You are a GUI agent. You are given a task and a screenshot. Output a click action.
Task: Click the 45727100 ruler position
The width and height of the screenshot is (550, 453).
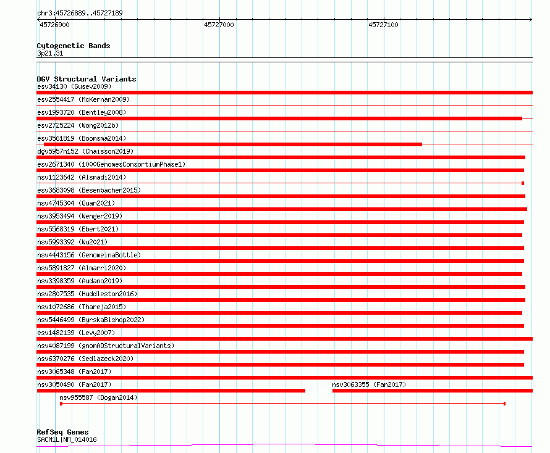point(383,25)
